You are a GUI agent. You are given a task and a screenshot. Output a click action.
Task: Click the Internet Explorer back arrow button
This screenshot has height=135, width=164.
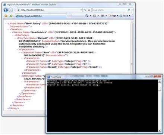coord(6,10)
